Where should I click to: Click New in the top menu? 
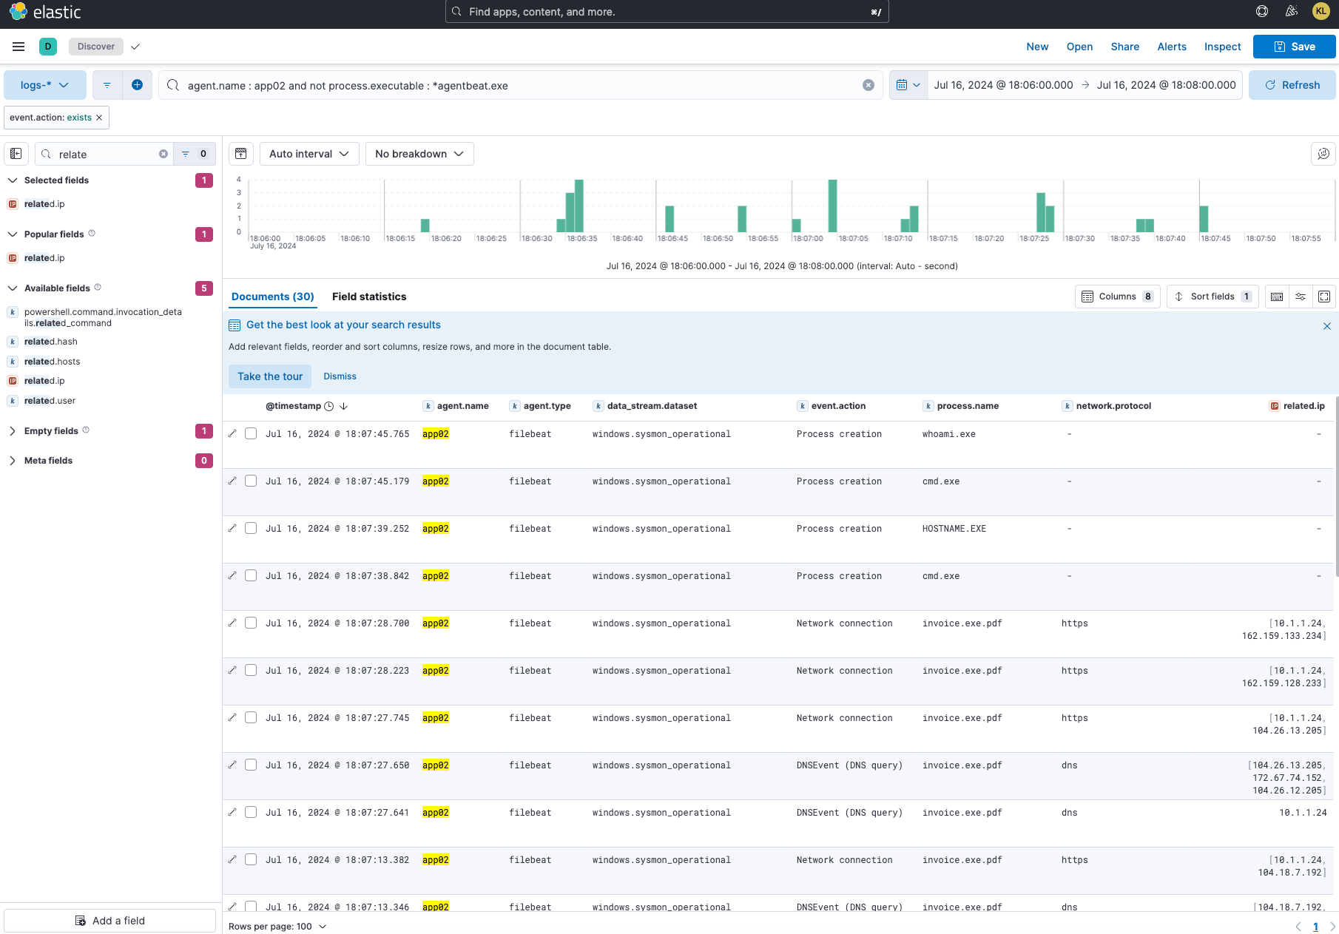click(x=1037, y=47)
